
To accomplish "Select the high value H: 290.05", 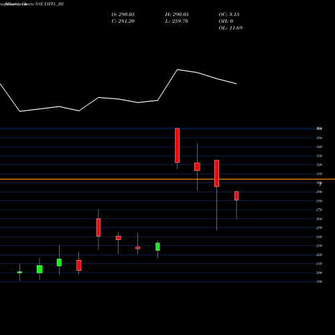I will 177,15.
